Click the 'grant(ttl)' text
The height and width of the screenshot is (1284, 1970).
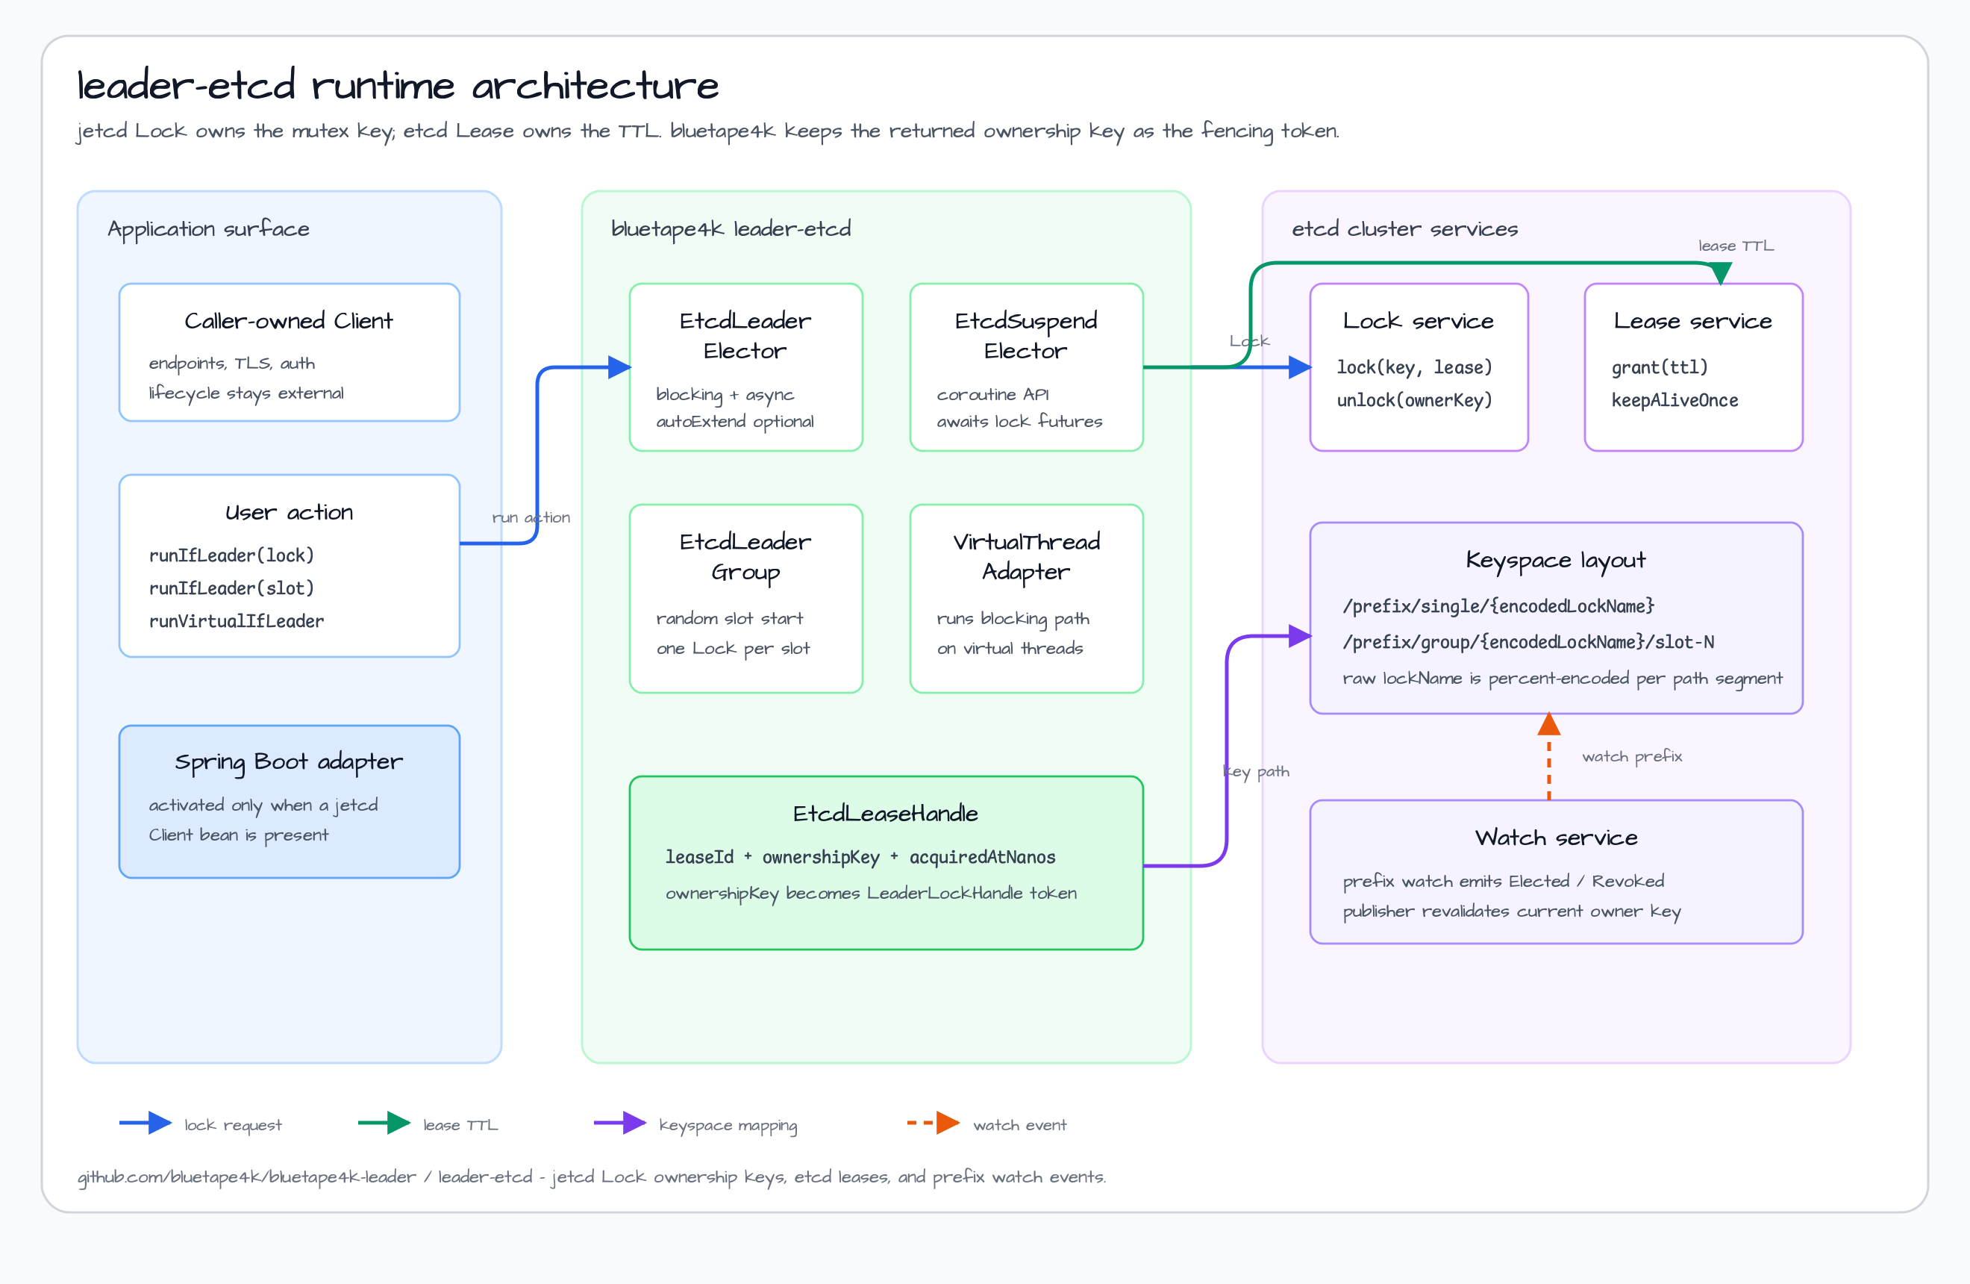[x=1660, y=367]
